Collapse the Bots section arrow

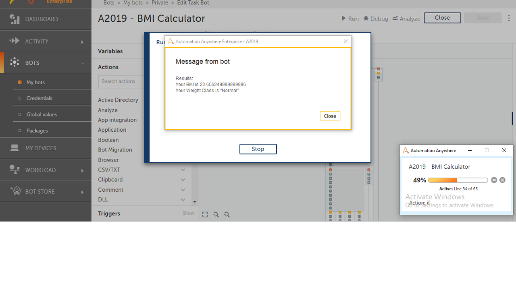click(x=83, y=63)
